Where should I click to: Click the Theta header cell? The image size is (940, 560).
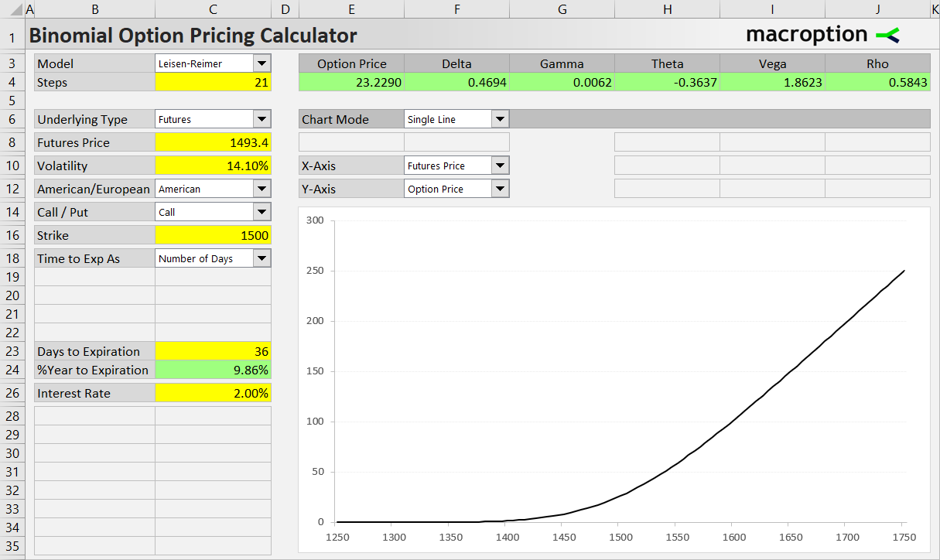point(667,63)
